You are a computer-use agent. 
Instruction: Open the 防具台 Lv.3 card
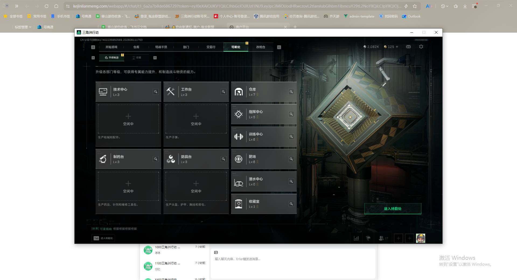coord(196,159)
